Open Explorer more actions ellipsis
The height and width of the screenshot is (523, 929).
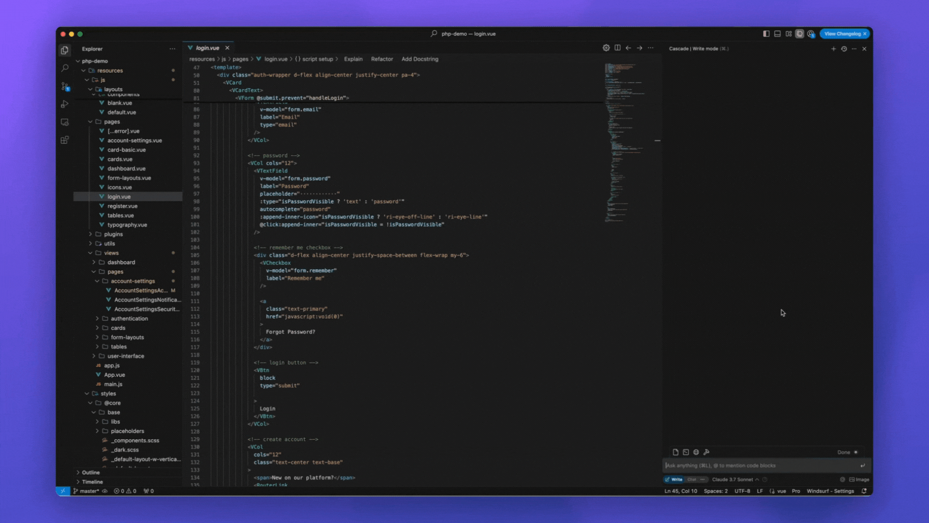click(172, 49)
